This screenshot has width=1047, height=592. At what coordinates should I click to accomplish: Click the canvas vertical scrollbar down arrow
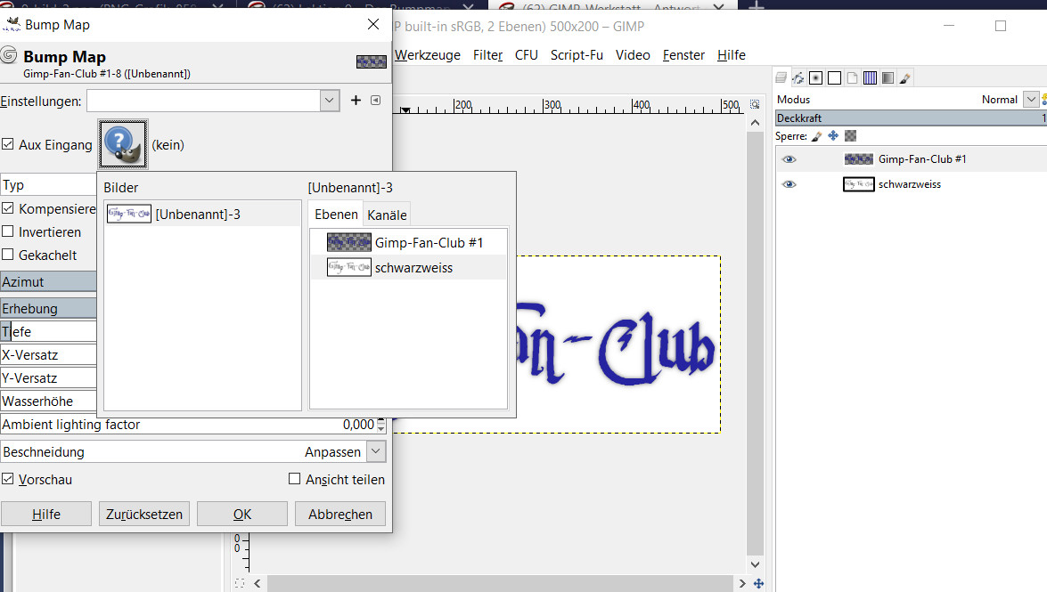coord(756,564)
